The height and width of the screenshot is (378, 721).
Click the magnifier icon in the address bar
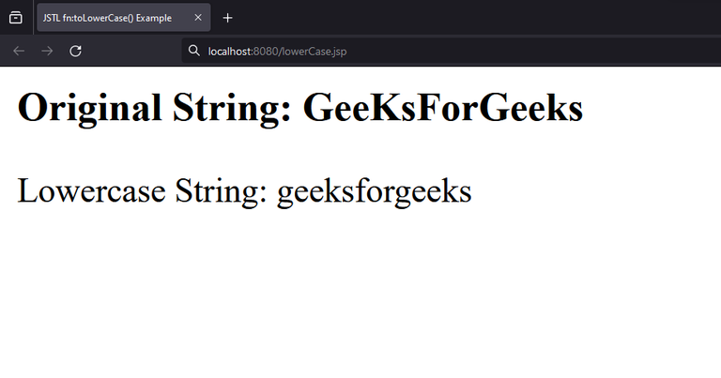[x=194, y=51]
